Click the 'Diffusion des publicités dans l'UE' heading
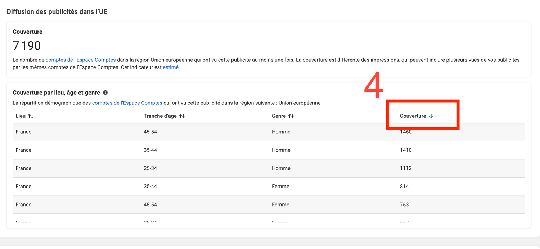This screenshot has height=249, width=540. point(57,12)
